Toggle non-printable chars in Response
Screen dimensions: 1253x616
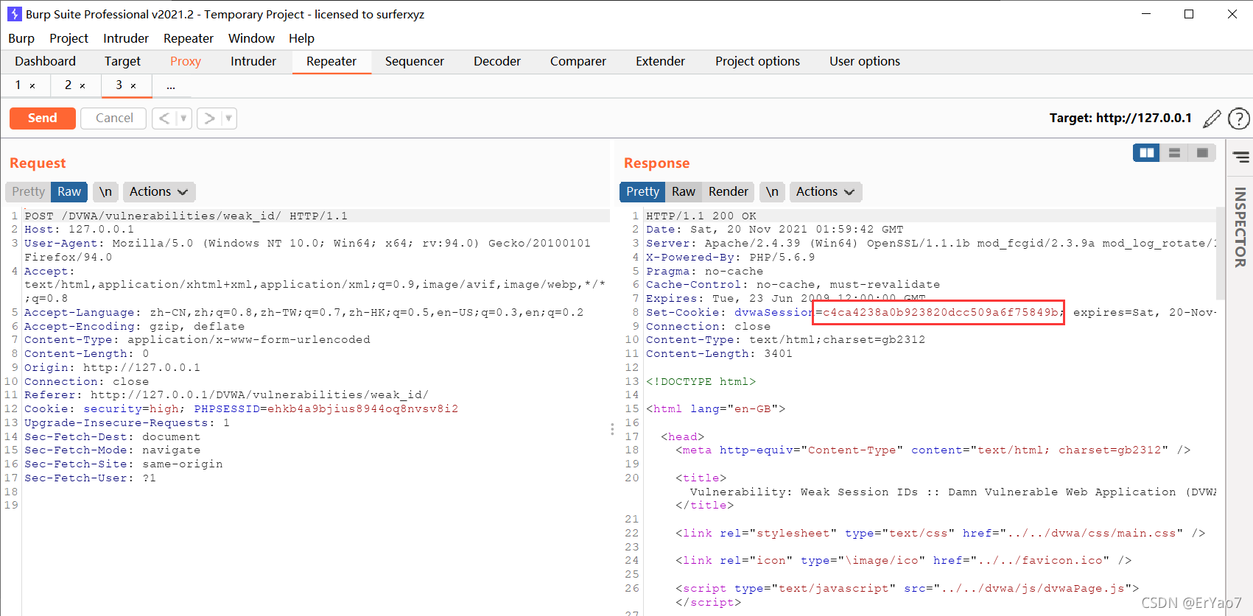772,191
